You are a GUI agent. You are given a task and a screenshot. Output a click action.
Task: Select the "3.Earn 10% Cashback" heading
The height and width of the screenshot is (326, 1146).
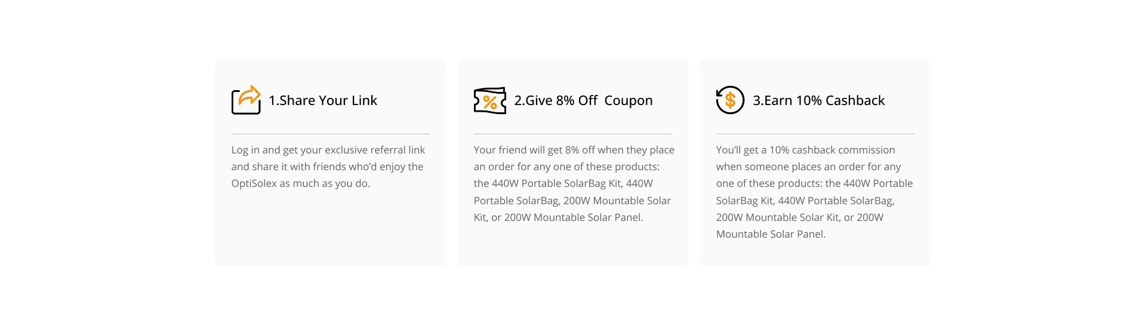coord(818,100)
